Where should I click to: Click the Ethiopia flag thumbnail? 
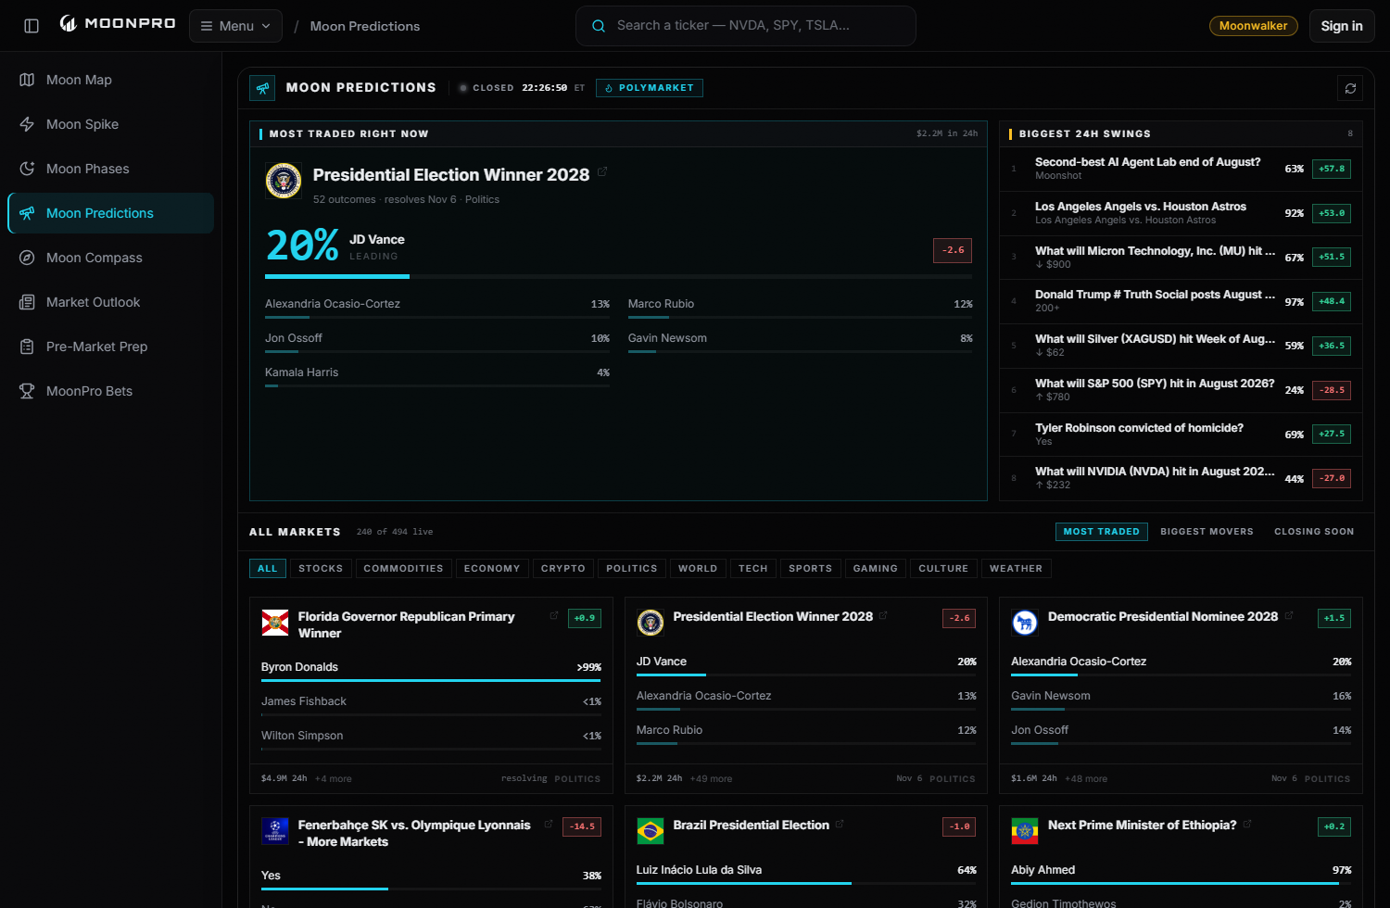tap(1025, 831)
